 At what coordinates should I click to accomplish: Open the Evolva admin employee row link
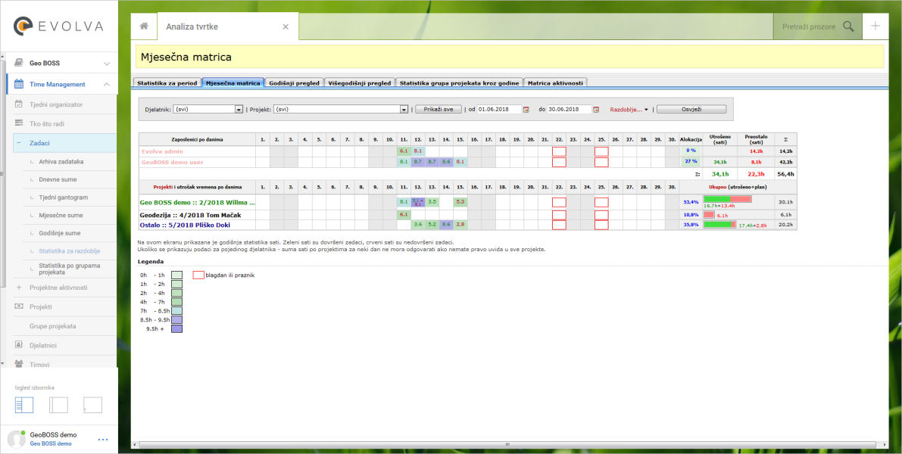tap(164, 151)
